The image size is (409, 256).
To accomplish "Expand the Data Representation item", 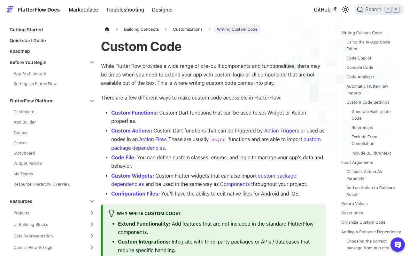I will (92, 236).
